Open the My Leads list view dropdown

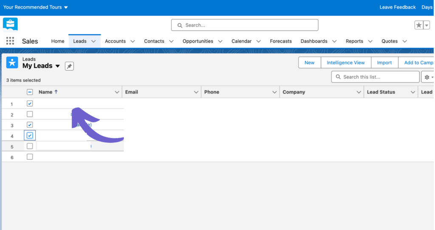pos(58,66)
